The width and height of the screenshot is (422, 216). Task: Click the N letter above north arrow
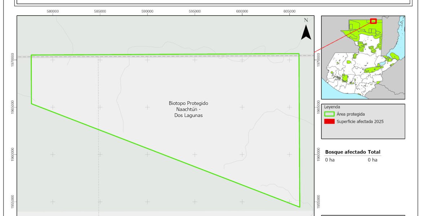coord(306,20)
